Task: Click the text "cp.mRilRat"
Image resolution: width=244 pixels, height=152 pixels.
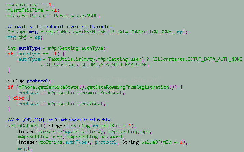Action: [x=106, y=126]
